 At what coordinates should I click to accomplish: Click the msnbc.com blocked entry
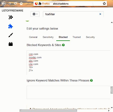coord(35,58)
